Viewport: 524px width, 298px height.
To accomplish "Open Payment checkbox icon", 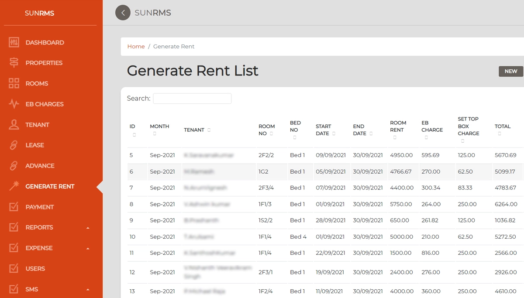I will pyautogui.click(x=14, y=207).
